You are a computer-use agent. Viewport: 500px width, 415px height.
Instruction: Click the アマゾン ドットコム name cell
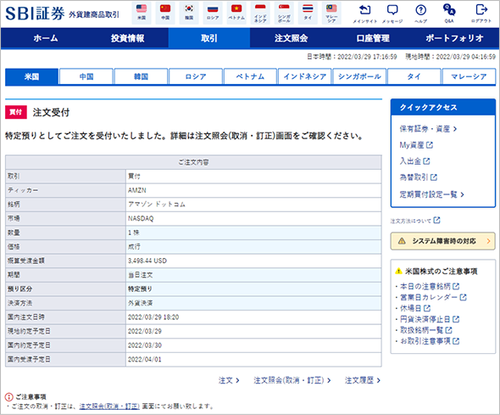[x=253, y=205]
